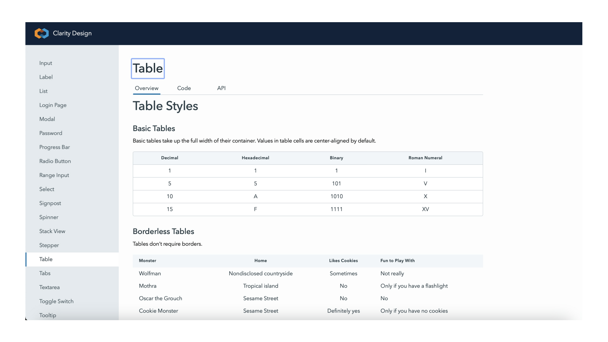The image size is (608, 342).
Task: Select the active Table sidebar item
Action: coord(73,259)
